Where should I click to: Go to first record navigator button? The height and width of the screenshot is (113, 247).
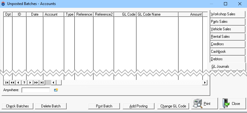[x=7, y=82]
